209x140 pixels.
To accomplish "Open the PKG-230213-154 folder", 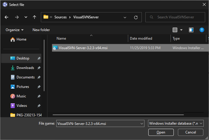I will point(26,115).
